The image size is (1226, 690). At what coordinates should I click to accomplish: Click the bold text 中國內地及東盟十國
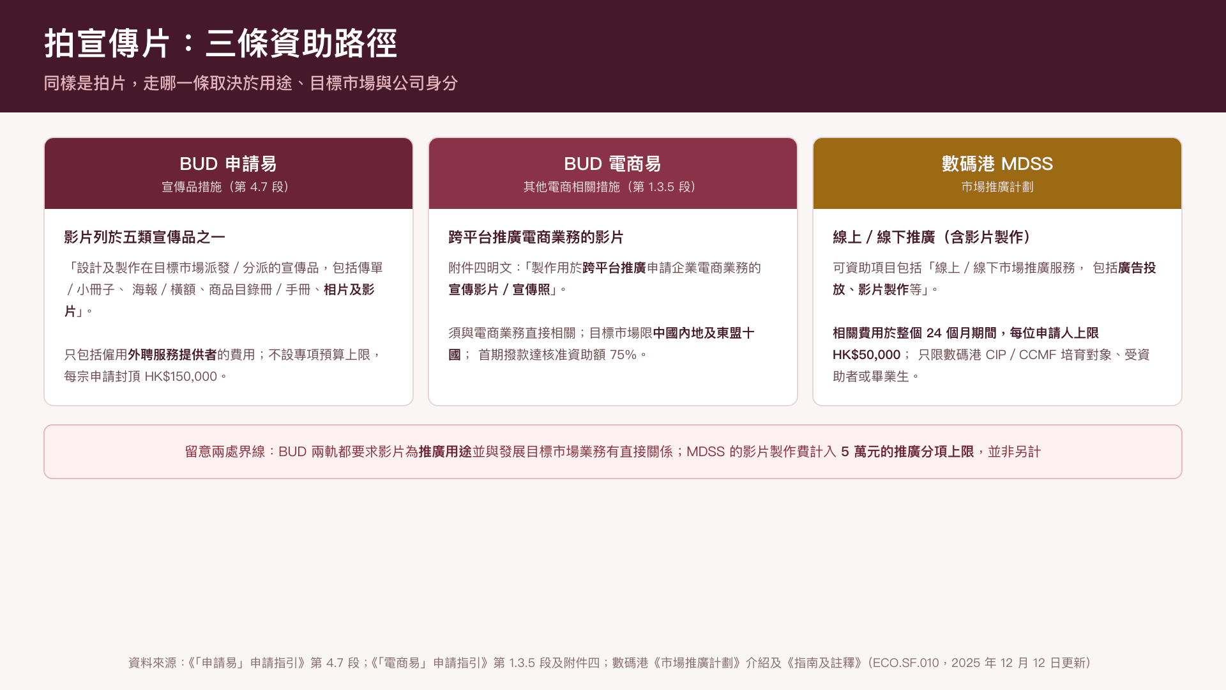(x=602, y=344)
